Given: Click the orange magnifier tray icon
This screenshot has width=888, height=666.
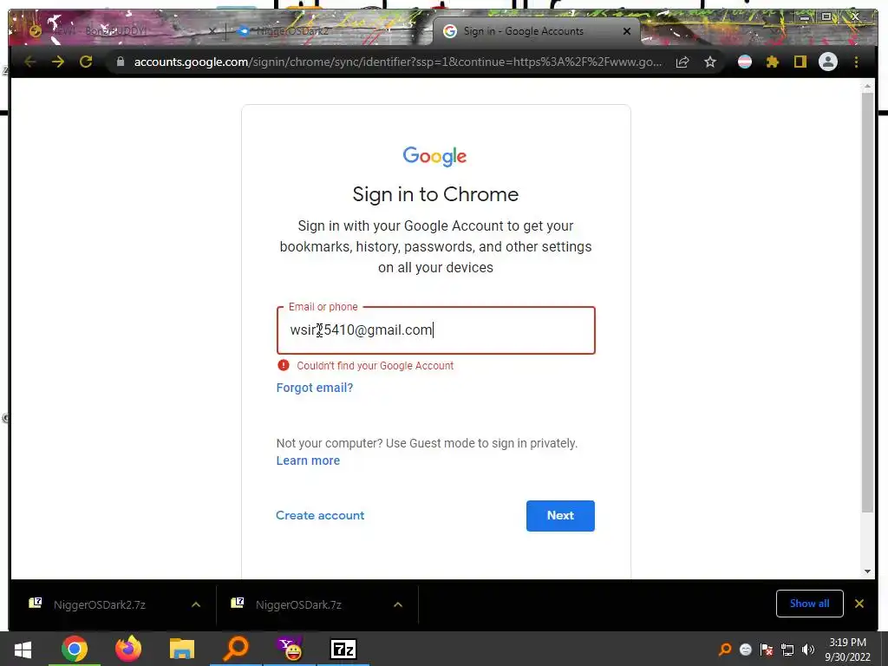Looking at the screenshot, I should [x=724, y=650].
